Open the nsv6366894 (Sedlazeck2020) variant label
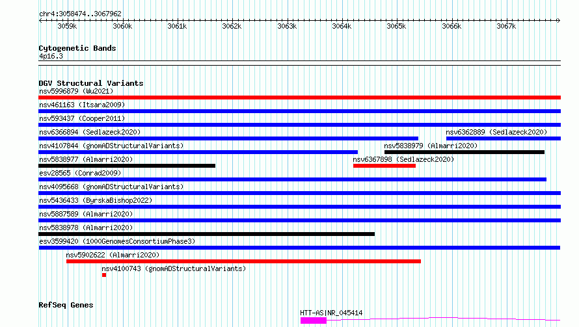Image resolution: width=579 pixels, height=327 pixels. (90, 132)
